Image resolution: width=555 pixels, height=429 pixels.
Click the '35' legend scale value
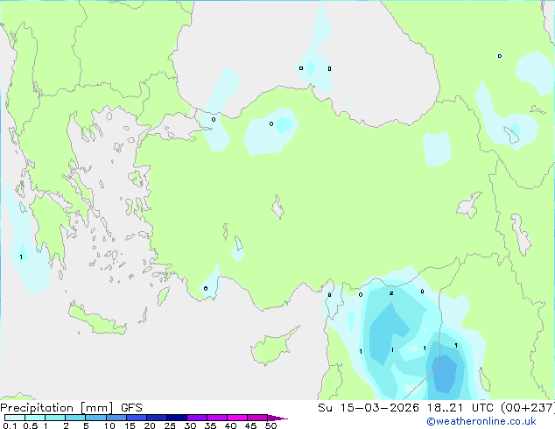pos(210,425)
